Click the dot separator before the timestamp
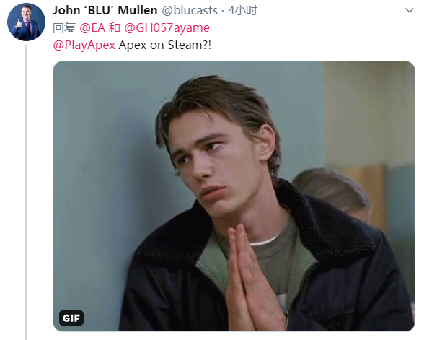424x340 pixels. pyautogui.click(x=223, y=11)
